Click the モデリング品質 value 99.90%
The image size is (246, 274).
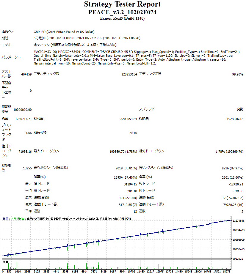[238, 74]
